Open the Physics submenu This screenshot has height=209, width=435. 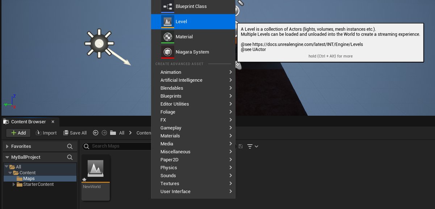[x=193, y=168]
